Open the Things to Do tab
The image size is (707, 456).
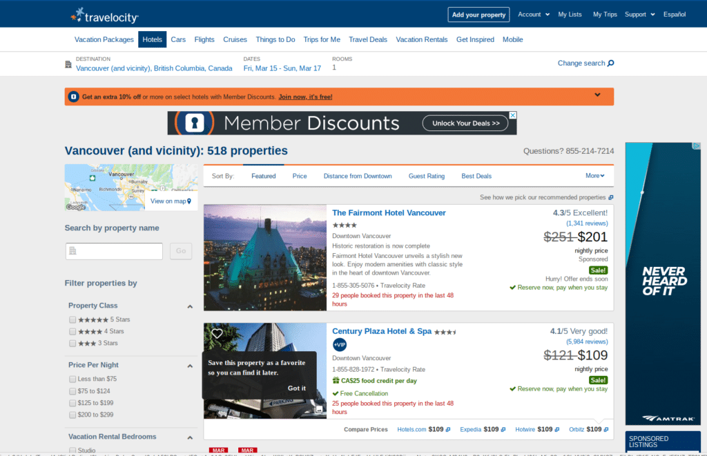click(275, 39)
